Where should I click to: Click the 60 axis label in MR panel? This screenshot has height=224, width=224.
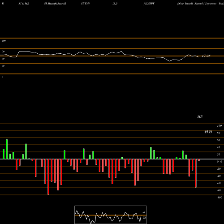[219, 140]
